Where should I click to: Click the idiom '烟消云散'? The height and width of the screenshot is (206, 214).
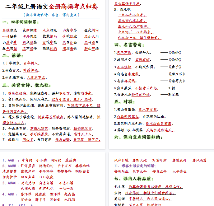point(70,49)
